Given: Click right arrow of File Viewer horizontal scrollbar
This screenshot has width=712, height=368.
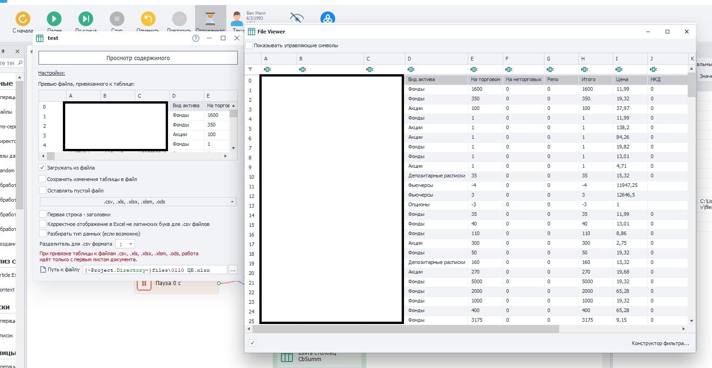Looking at the screenshot, I should click(684, 329).
